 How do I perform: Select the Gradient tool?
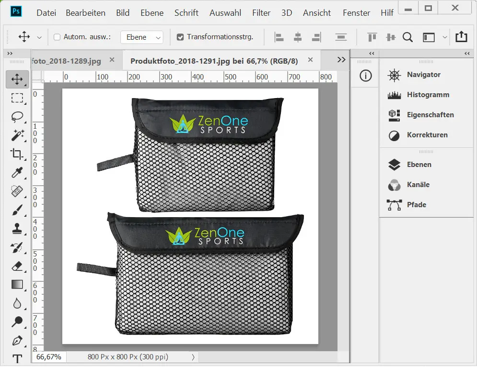[x=17, y=284]
